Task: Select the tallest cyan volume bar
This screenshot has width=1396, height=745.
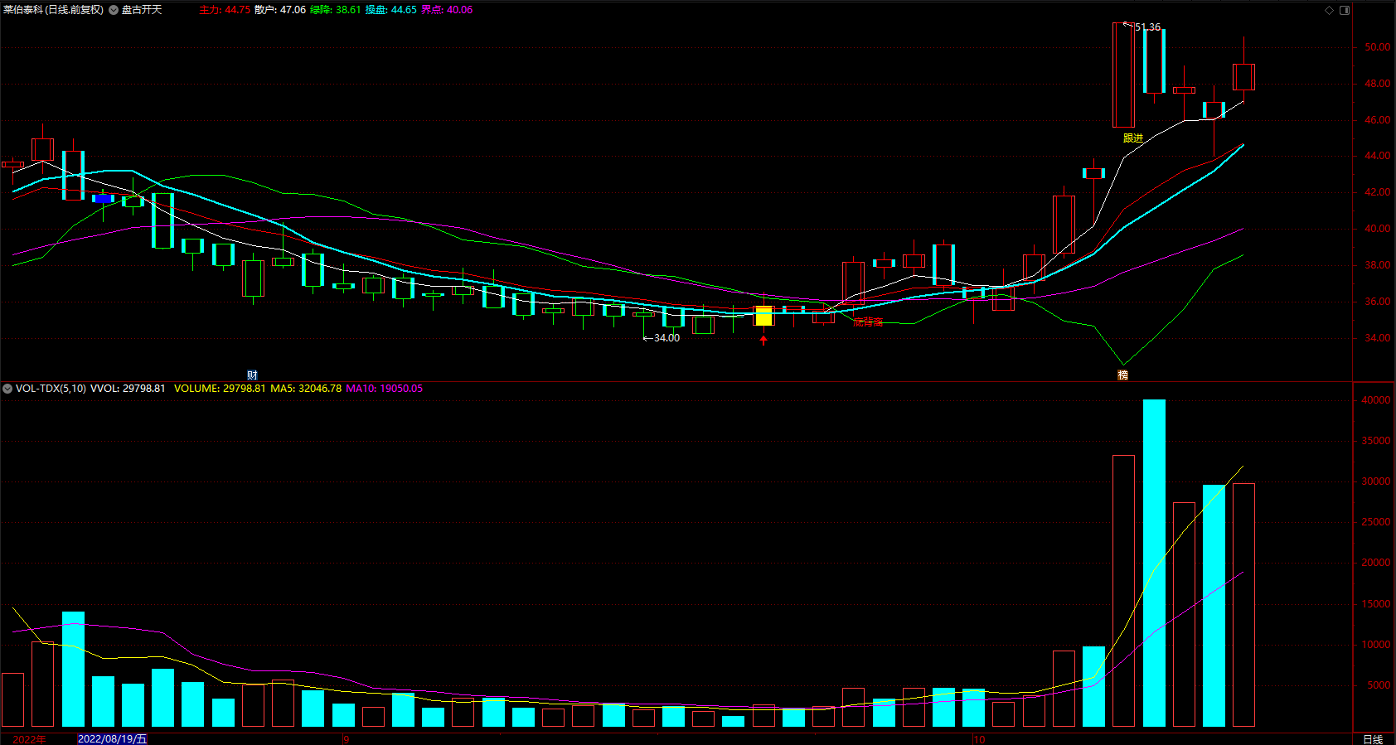Action: tap(1154, 563)
